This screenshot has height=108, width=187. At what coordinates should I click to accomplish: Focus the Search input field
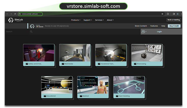17,32
